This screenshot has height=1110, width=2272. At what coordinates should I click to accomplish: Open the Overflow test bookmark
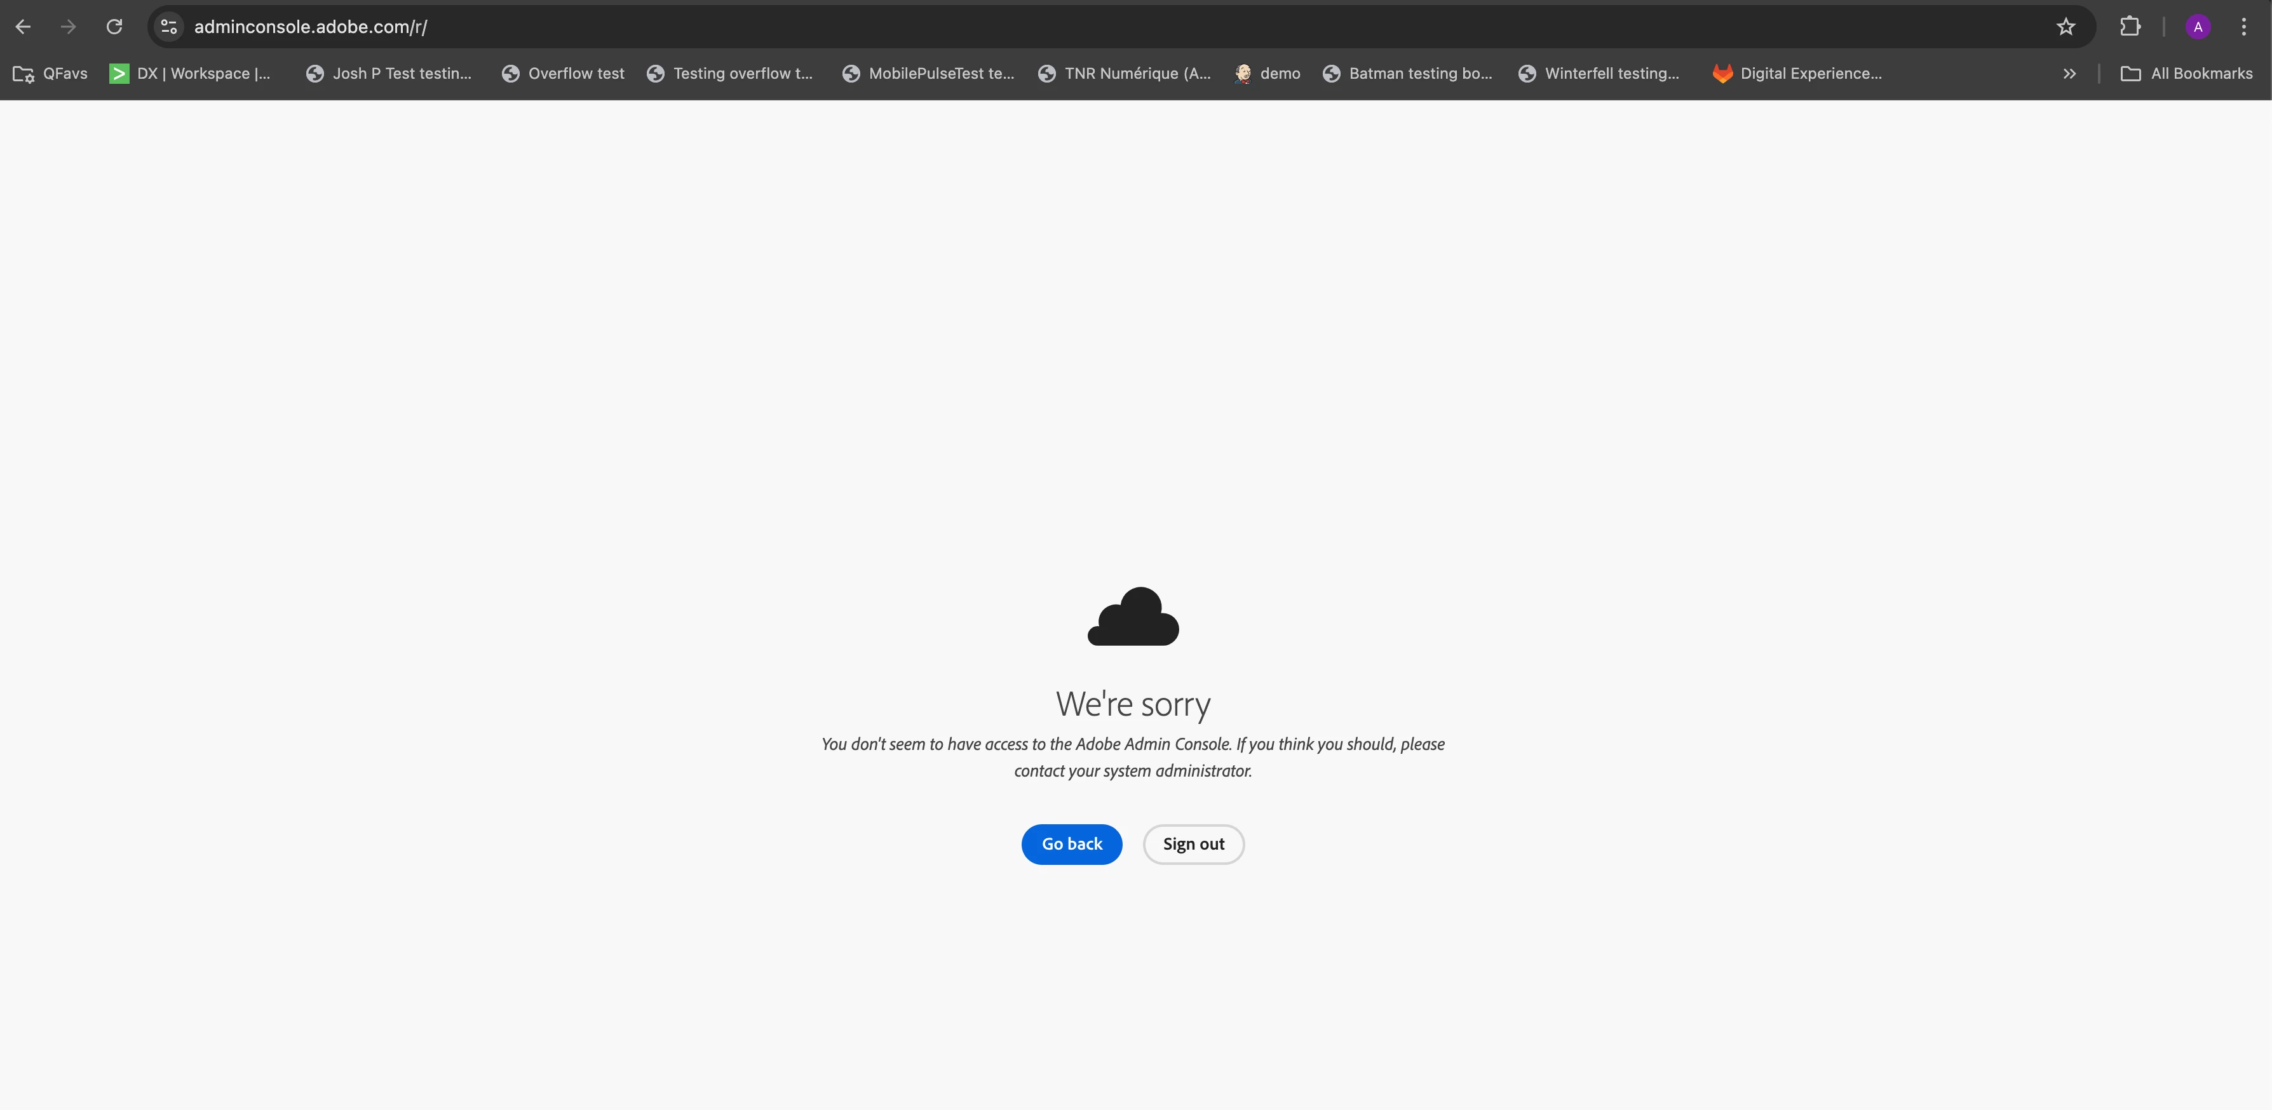coord(563,73)
